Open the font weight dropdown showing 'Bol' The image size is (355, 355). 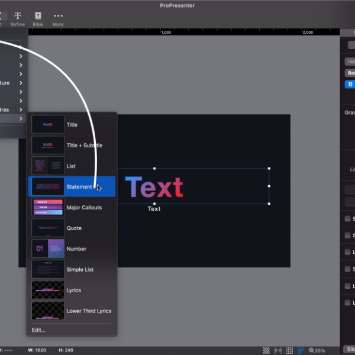tap(350, 73)
